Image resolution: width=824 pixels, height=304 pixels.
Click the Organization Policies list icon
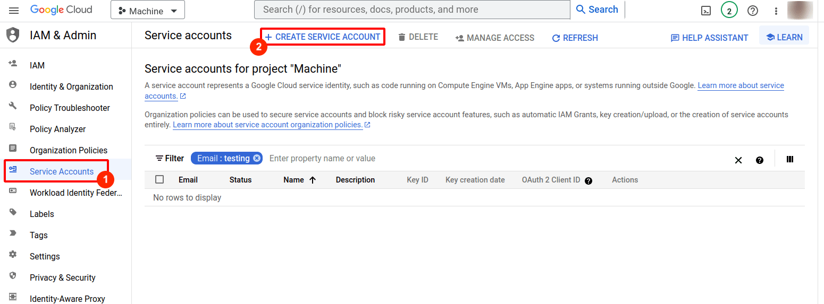point(13,148)
